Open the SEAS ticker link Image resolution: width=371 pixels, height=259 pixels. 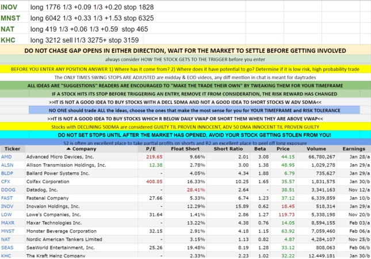[7, 248]
